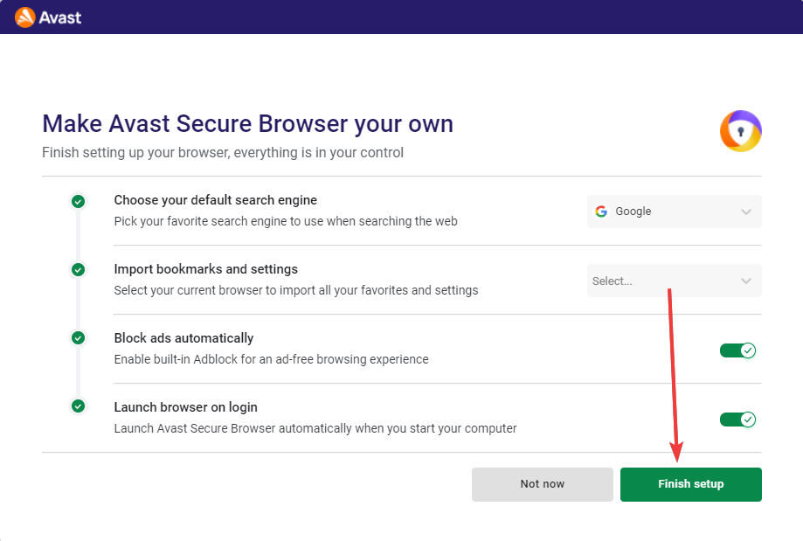The width and height of the screenshot is (803, 541).
Task: Turn off Launch browser on login toggle
Action: [738, 420]
